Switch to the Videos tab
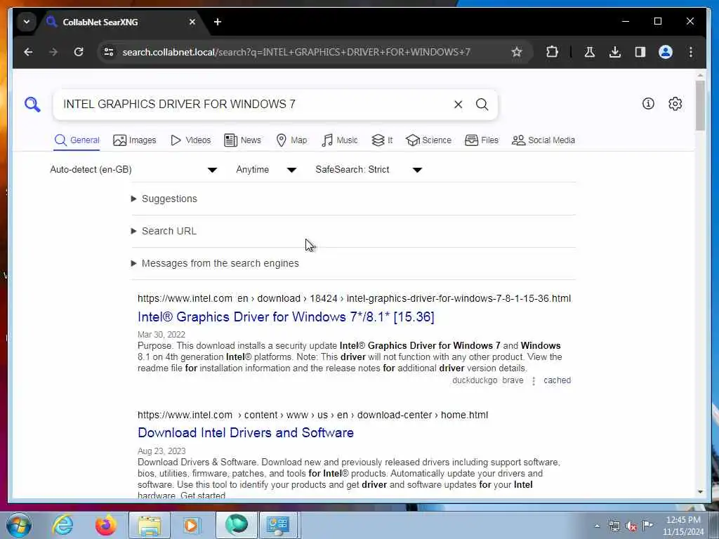This screenshot has width=719, height=539. (x=191, y=140)
